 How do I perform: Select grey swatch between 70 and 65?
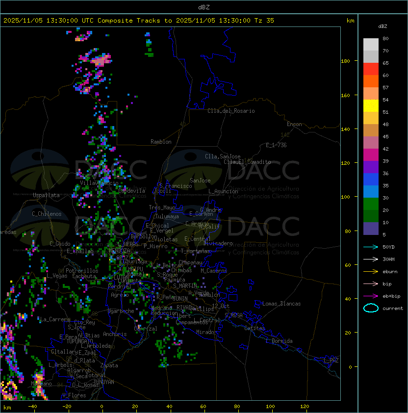click(371, 56)
